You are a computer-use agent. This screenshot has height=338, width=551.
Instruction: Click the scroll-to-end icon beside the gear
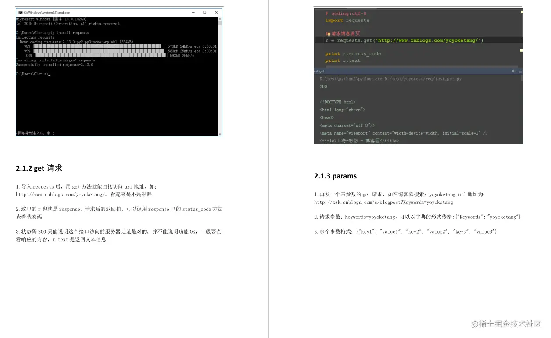pos(520,71)
